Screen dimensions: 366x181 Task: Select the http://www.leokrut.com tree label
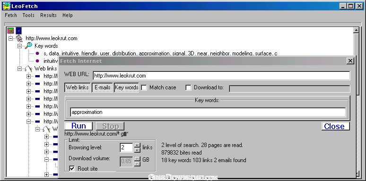coord(52,38)
